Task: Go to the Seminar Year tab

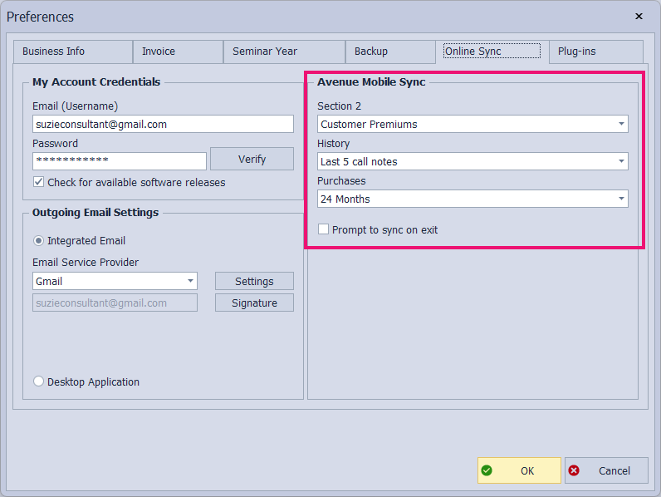Action: (283, 52)
